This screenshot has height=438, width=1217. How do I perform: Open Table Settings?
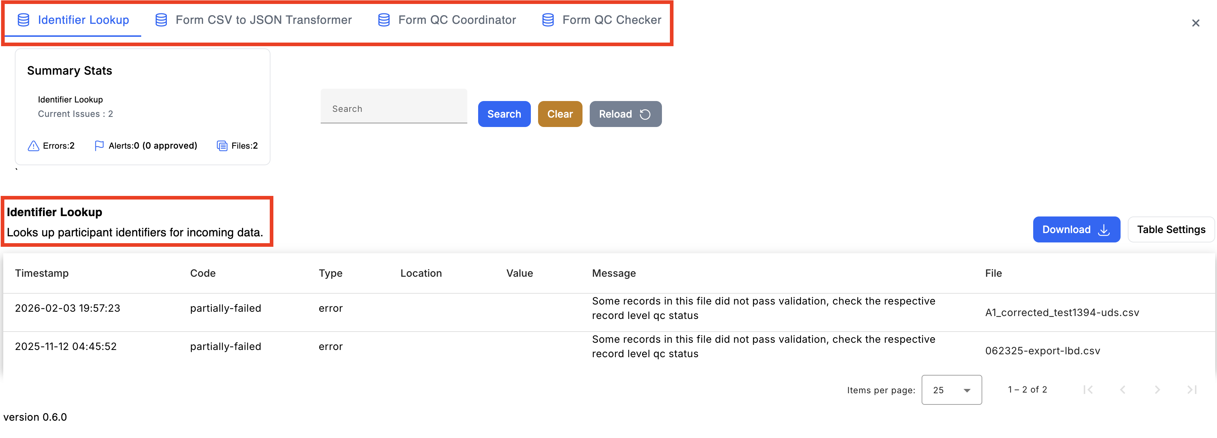[x=1171, y=230]
